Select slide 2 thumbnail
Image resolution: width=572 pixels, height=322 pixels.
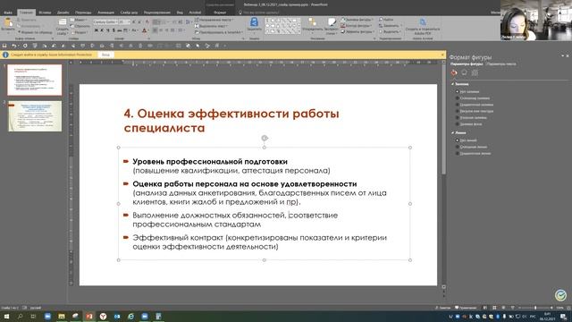[x=35, y=116]
